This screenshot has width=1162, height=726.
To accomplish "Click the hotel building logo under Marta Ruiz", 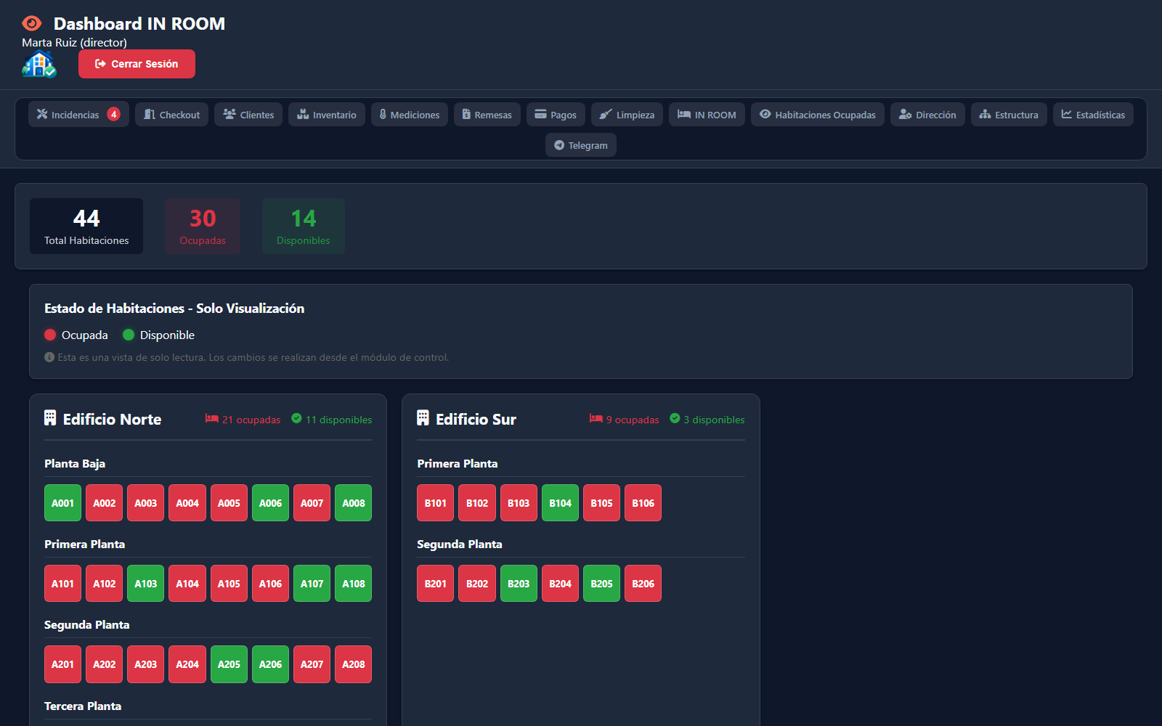I will click(x=39, y=65).
